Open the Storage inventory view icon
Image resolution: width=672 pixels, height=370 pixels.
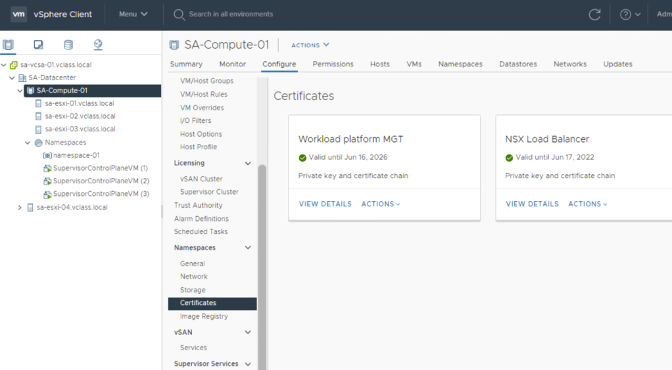[x=68, y=45]
